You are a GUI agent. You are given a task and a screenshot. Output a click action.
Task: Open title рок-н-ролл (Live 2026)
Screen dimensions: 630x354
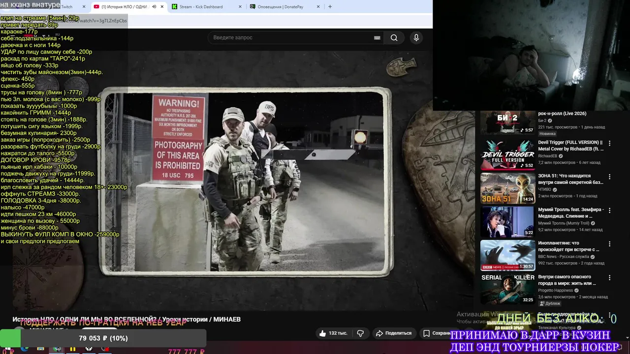(562, 114)
